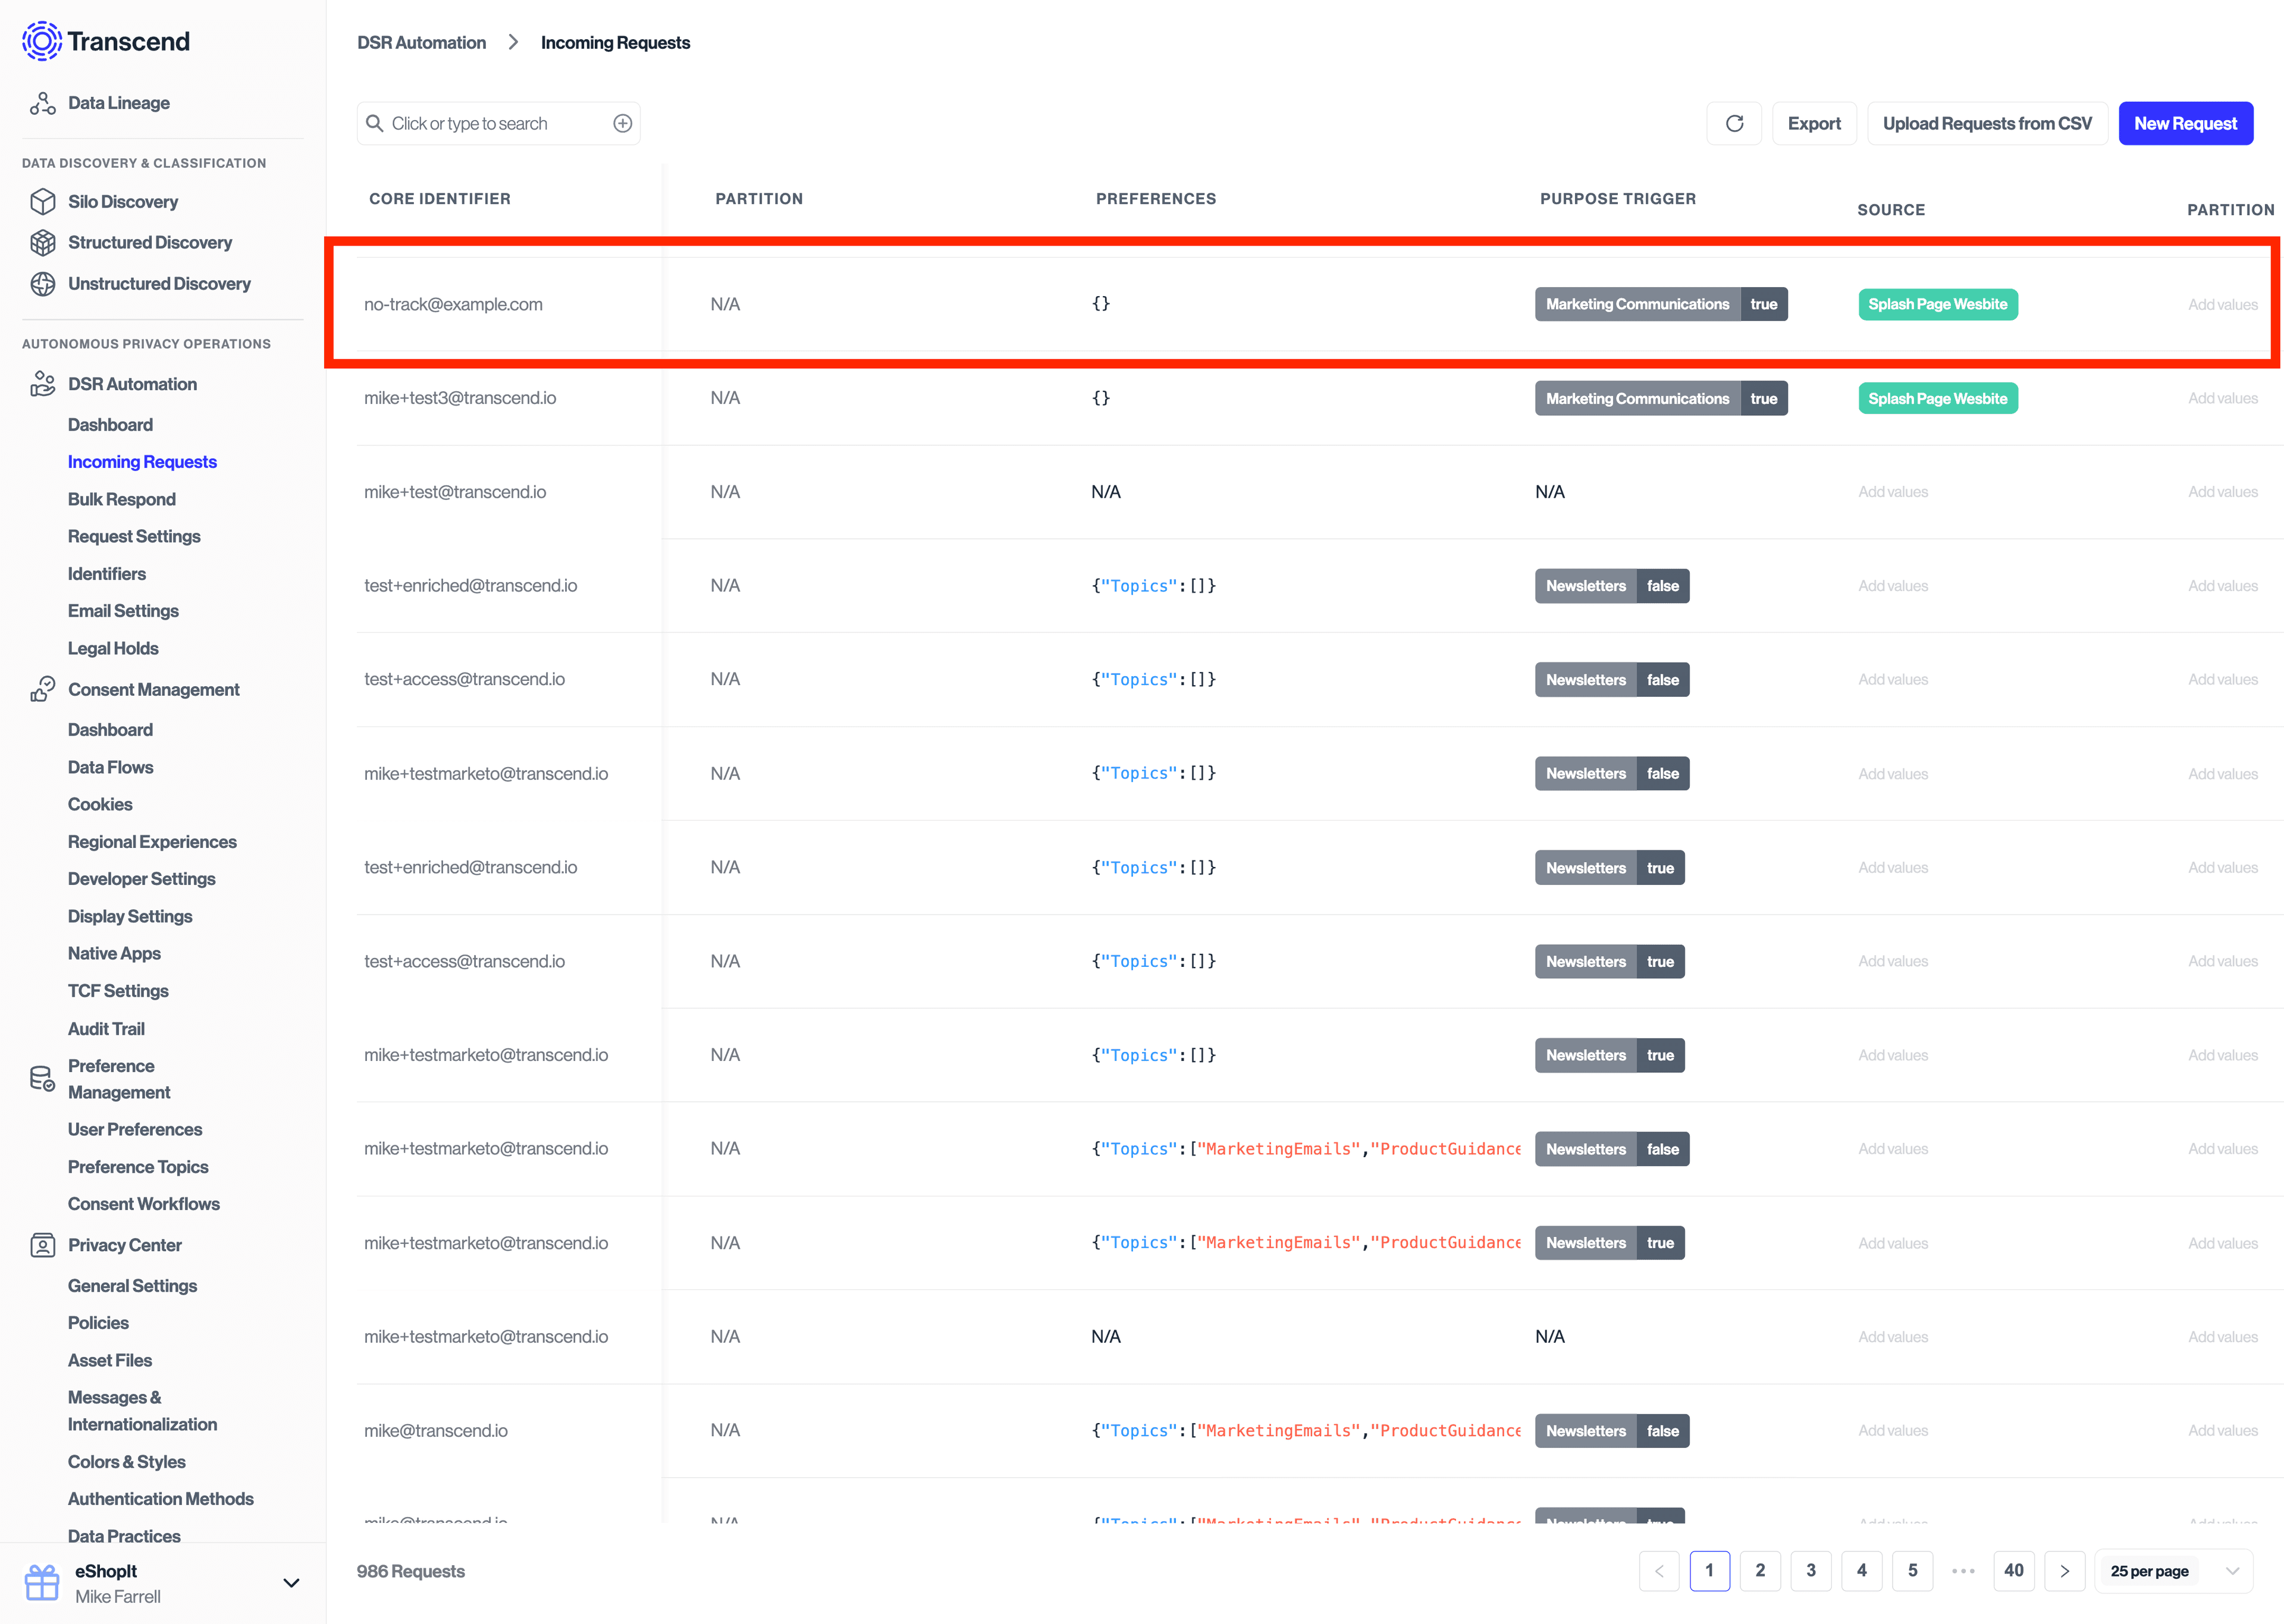Refresh the requests table

pos(1735,123)
